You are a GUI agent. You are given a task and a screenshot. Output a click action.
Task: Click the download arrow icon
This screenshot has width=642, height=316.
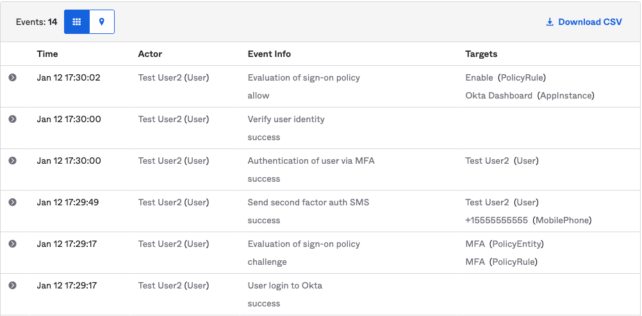pos(550,22)
